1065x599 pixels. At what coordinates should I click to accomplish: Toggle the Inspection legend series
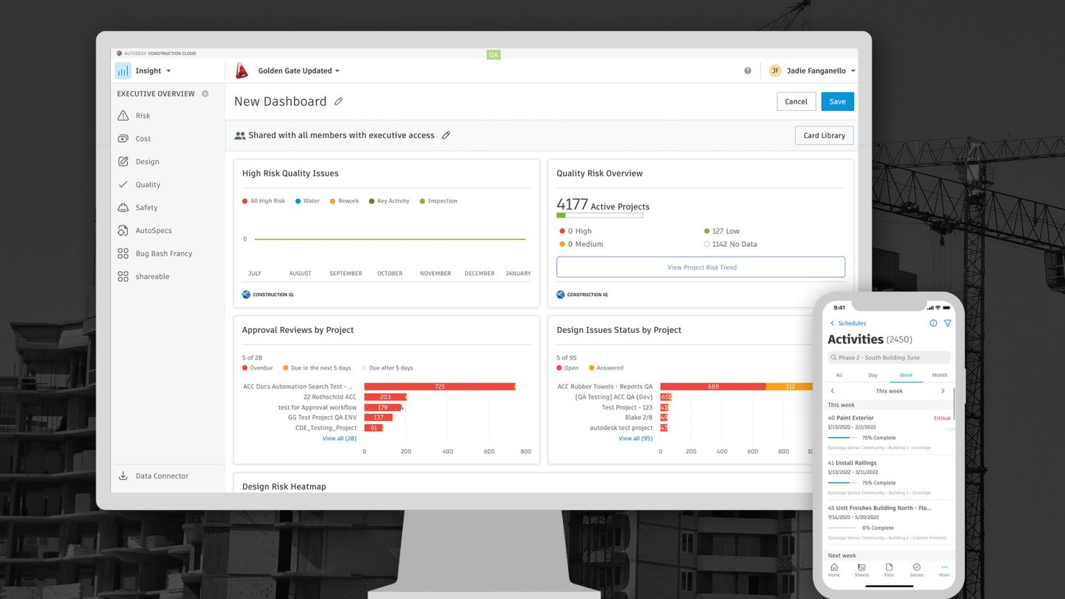[438, 201]
